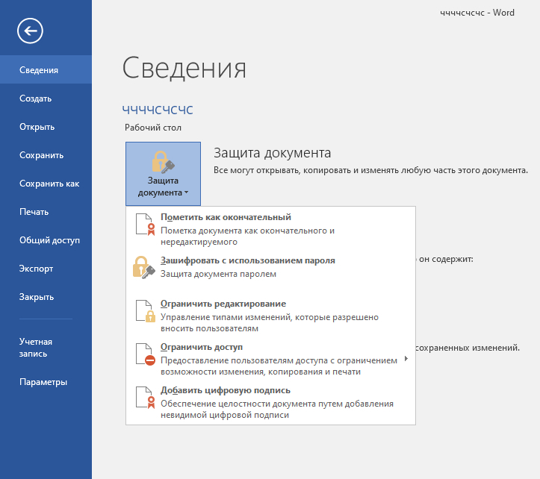Choose Зашифровать с использованием пароля
Image resolution: width=540 pixels, height=479 pixels.
248,260
